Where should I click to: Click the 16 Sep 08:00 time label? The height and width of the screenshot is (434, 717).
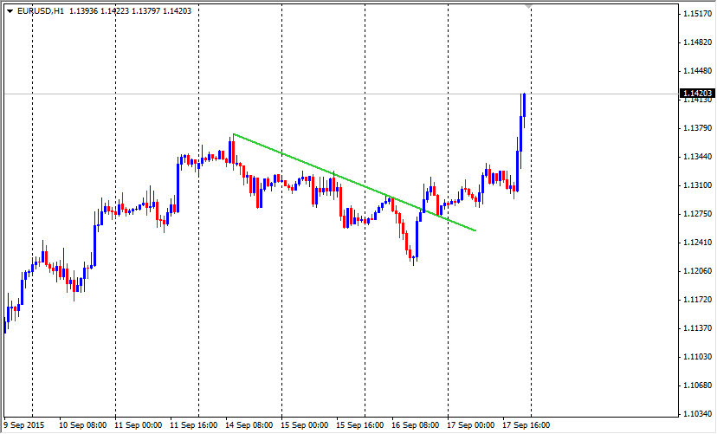tap(415, 424)
